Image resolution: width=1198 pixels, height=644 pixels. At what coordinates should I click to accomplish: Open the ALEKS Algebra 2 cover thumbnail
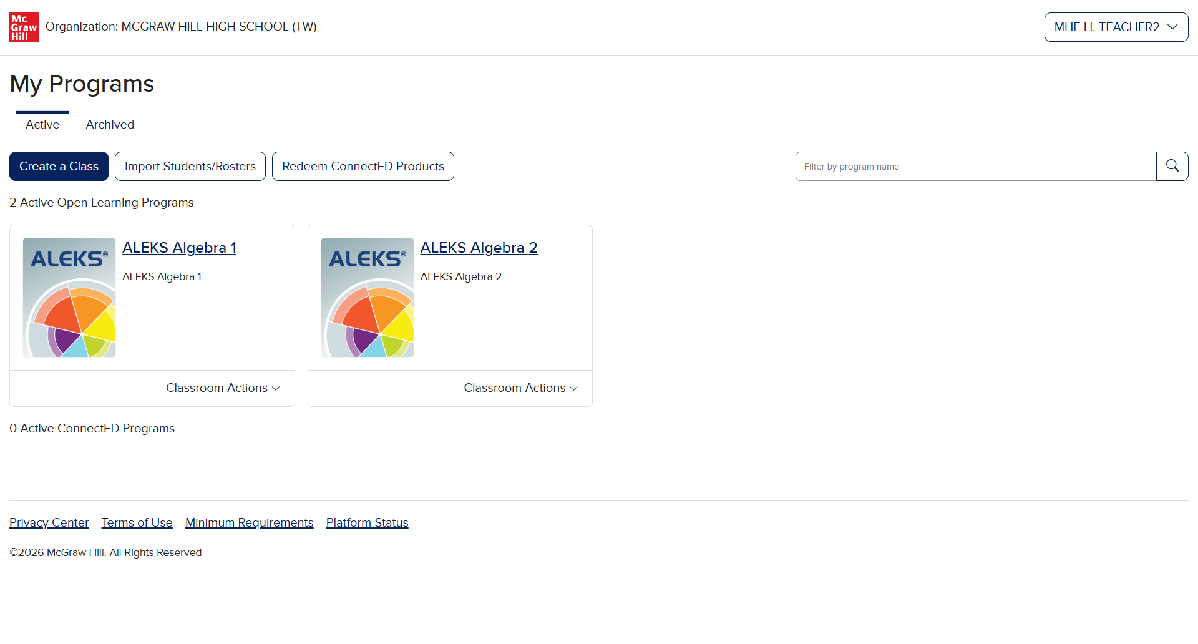click(368, 298)
